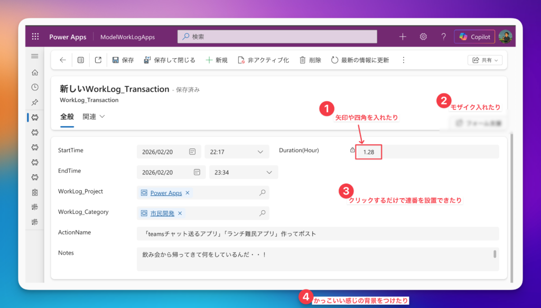
Task: Open Pinned pin icon in sidebar
Action: pos(35,102)
